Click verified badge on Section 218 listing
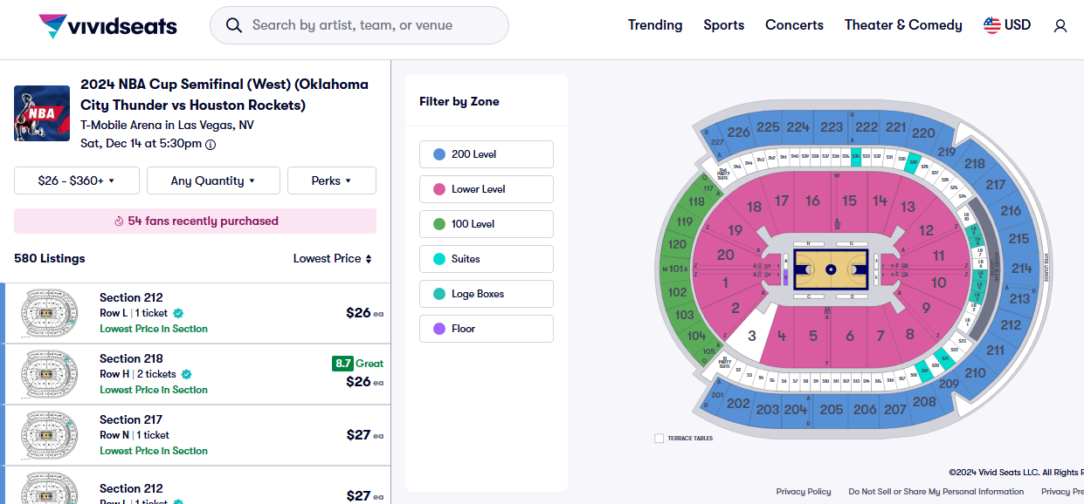 pyautogui.click(x=186, y=374)
